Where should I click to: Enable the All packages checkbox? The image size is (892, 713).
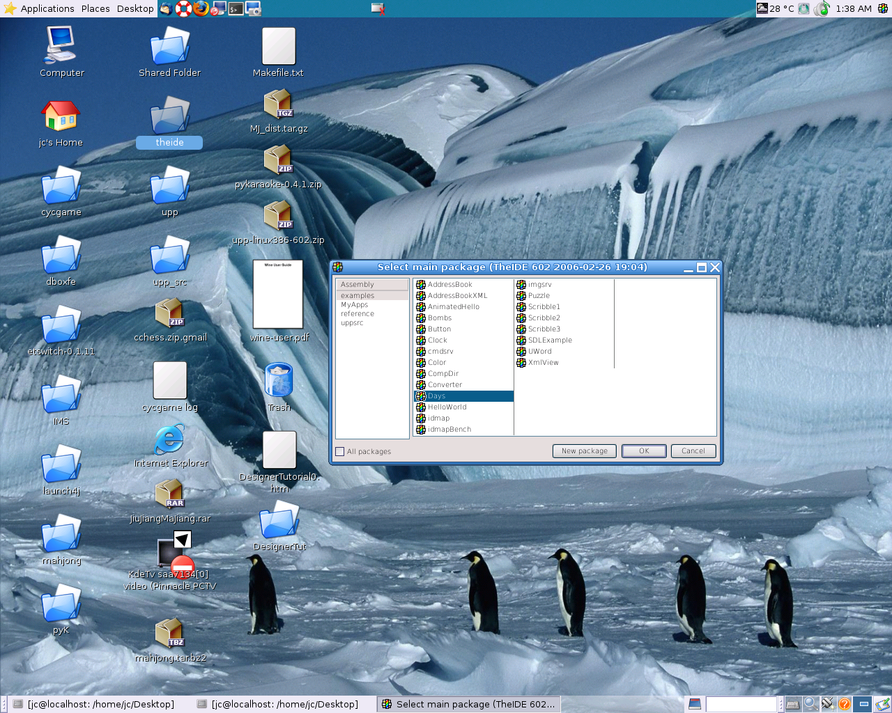(340, 451)
